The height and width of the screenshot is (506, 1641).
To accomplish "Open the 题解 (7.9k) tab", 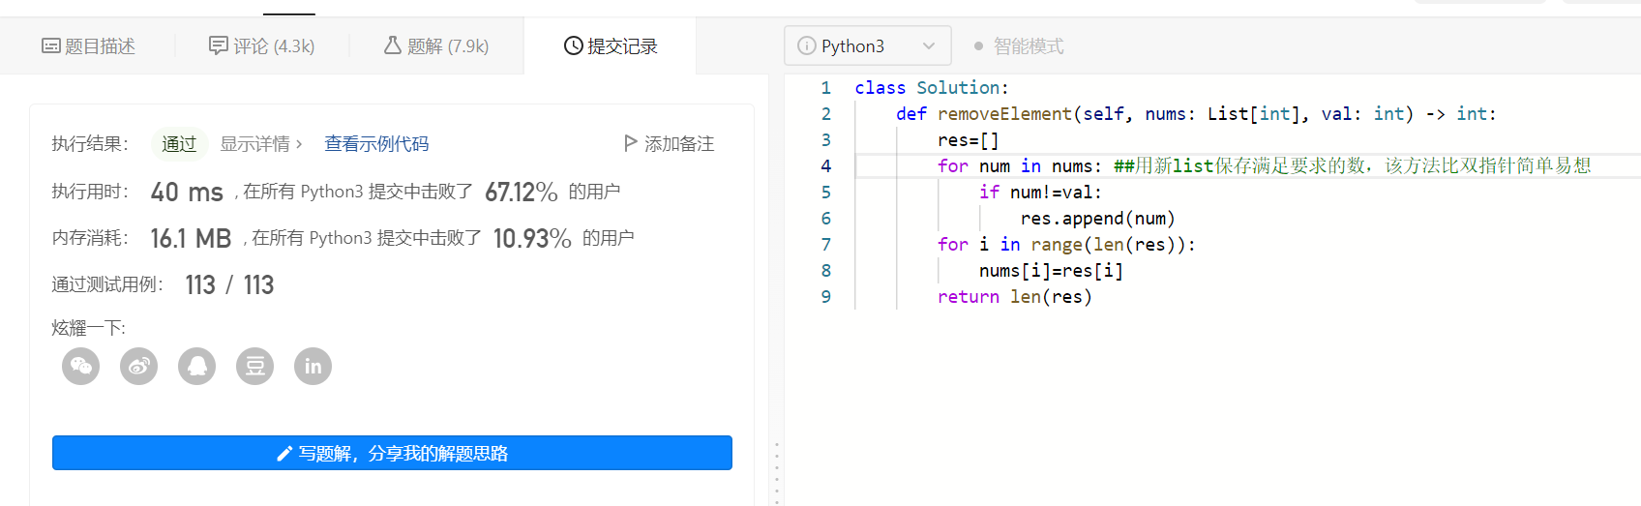I will (436, 45).
